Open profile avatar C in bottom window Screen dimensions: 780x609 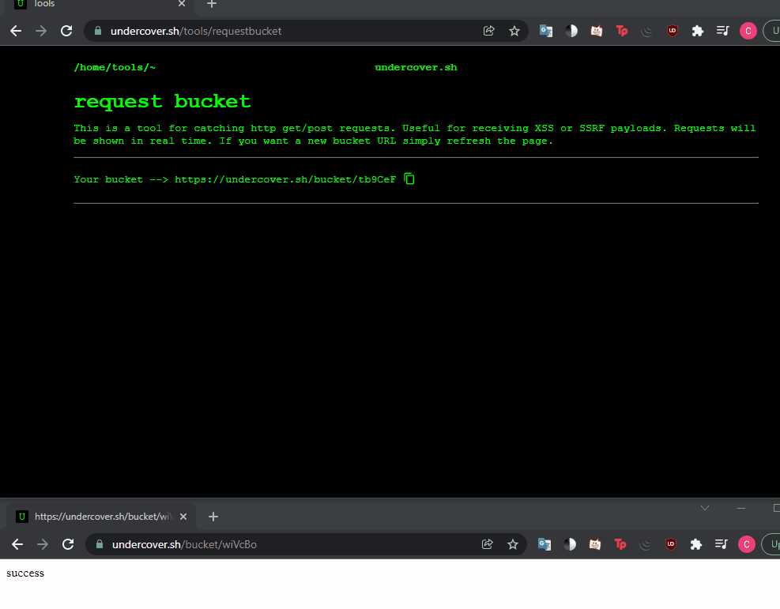click(x=747, y=544)
